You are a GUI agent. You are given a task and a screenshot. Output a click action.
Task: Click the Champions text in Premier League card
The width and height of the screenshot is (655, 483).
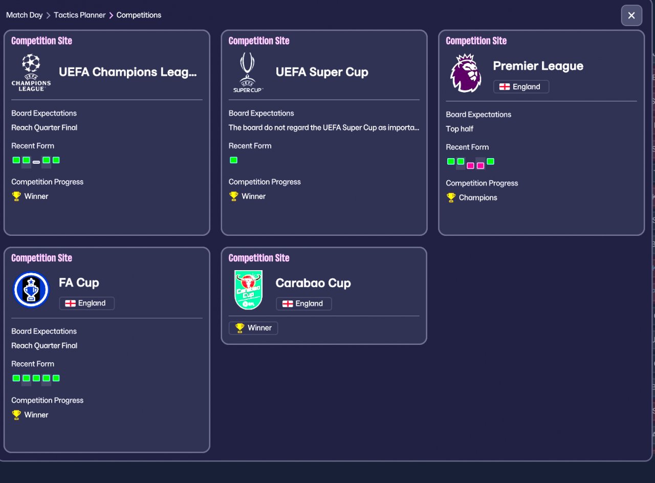click(x=478, y=197)
